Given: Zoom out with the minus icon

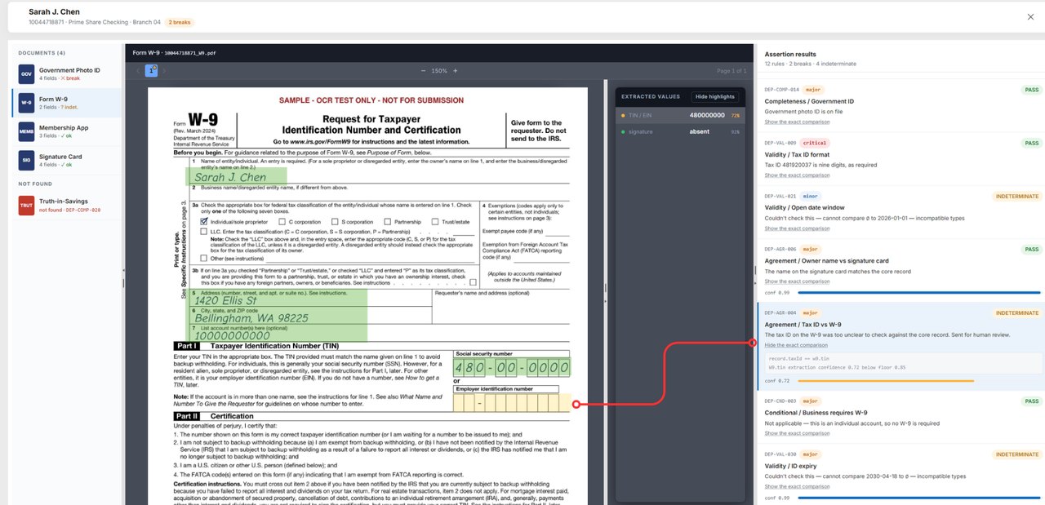Looking at the screenshot, I should pyautogui.click(x=423, y=71).
